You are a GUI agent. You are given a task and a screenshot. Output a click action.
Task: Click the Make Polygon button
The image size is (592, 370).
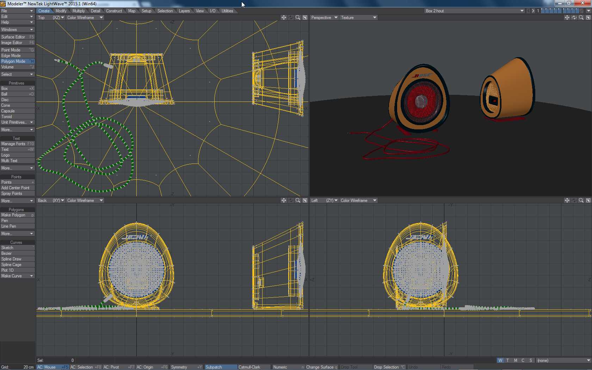(x=17, y=215)
